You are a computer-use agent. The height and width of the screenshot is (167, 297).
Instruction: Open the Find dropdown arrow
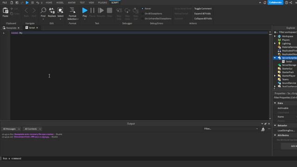click(43, 19)
